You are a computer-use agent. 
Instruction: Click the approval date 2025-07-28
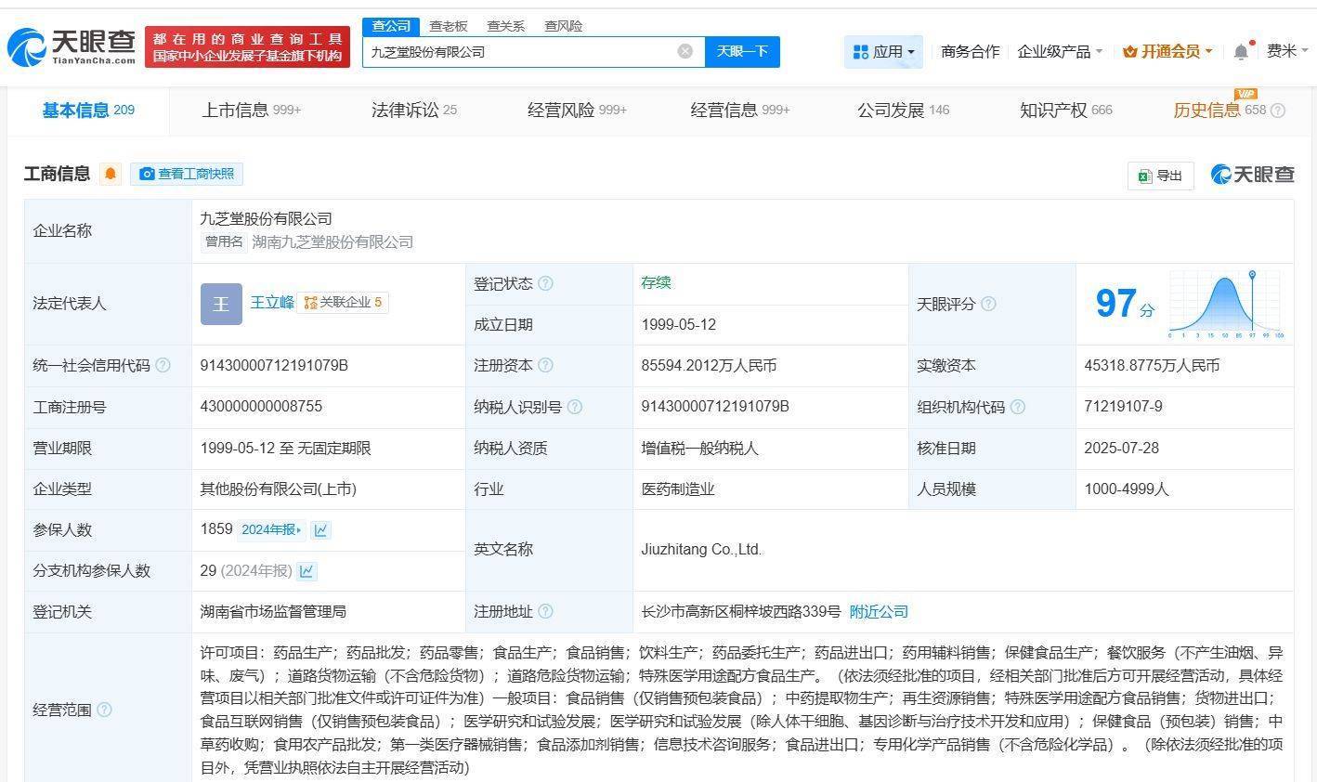(x=1121, y=448)
